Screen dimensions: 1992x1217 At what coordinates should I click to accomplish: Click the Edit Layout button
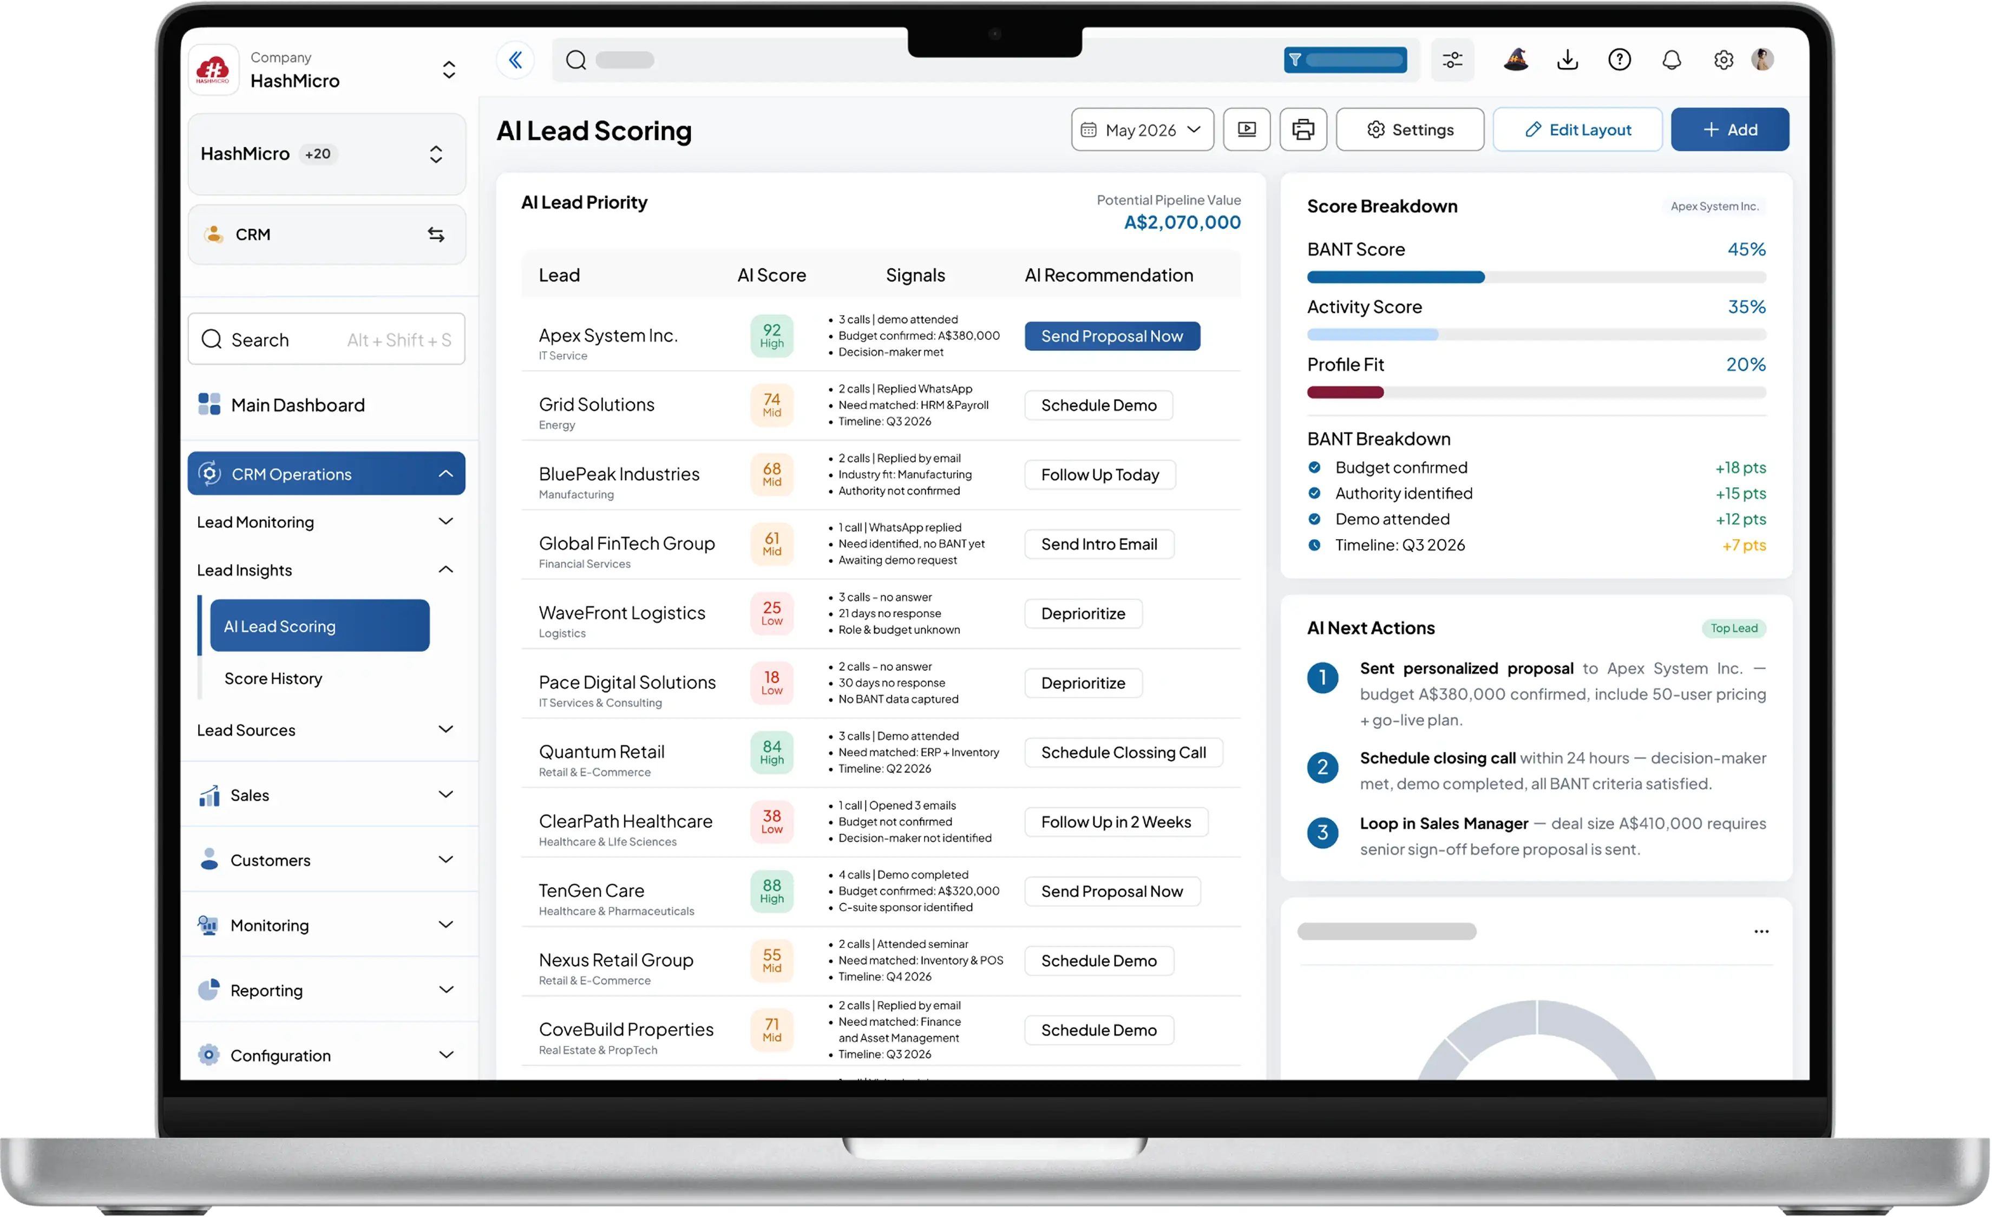(x=1577, y=129)
